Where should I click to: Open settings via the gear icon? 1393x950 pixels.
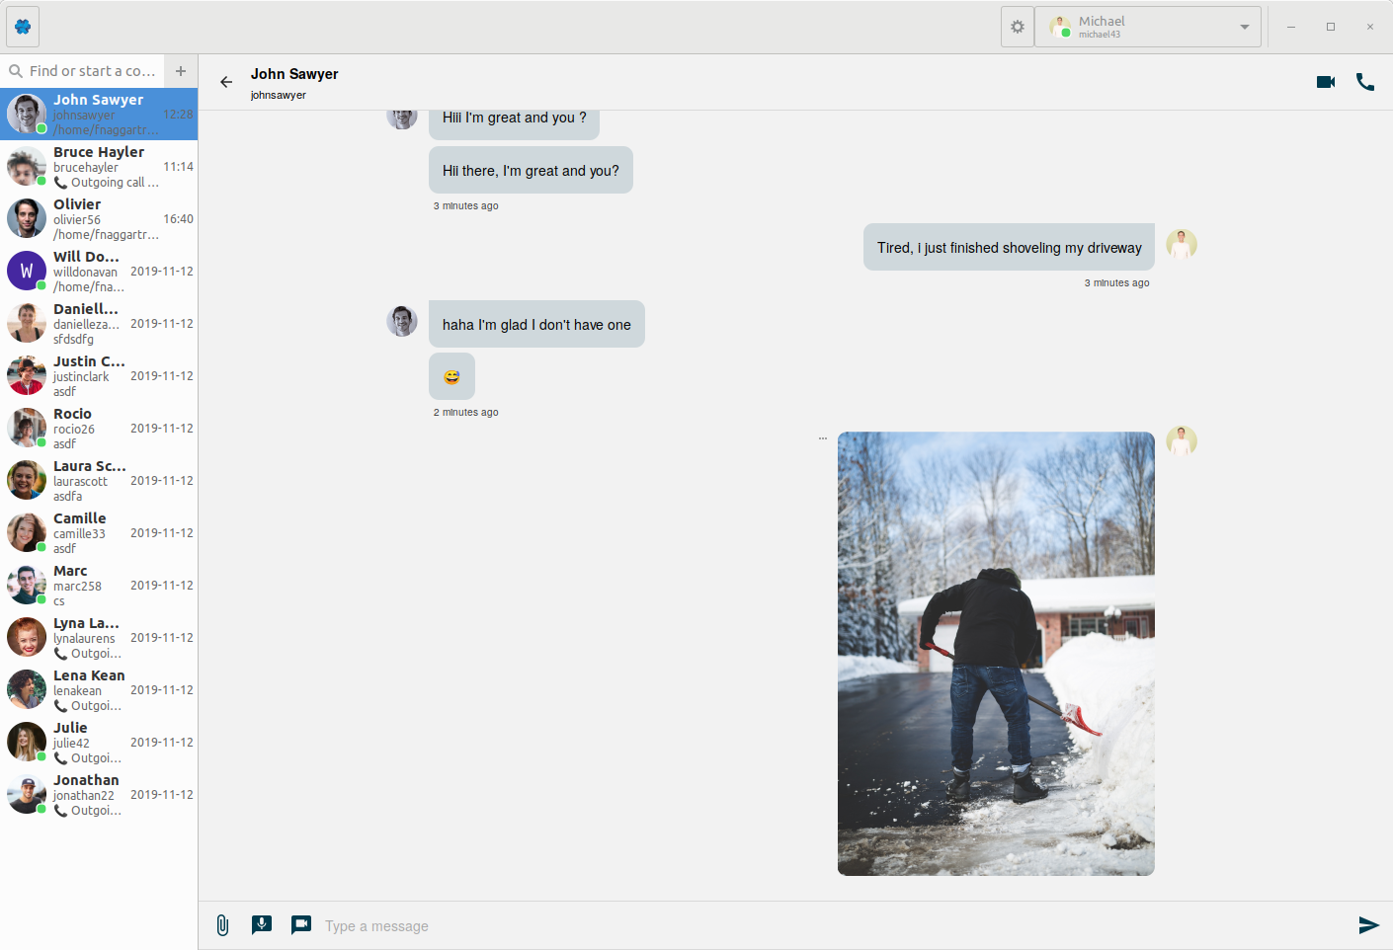coord(1018,27)
